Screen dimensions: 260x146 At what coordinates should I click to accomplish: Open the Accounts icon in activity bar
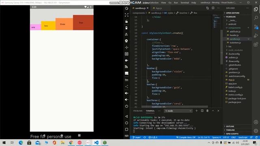tap(256, 122)
